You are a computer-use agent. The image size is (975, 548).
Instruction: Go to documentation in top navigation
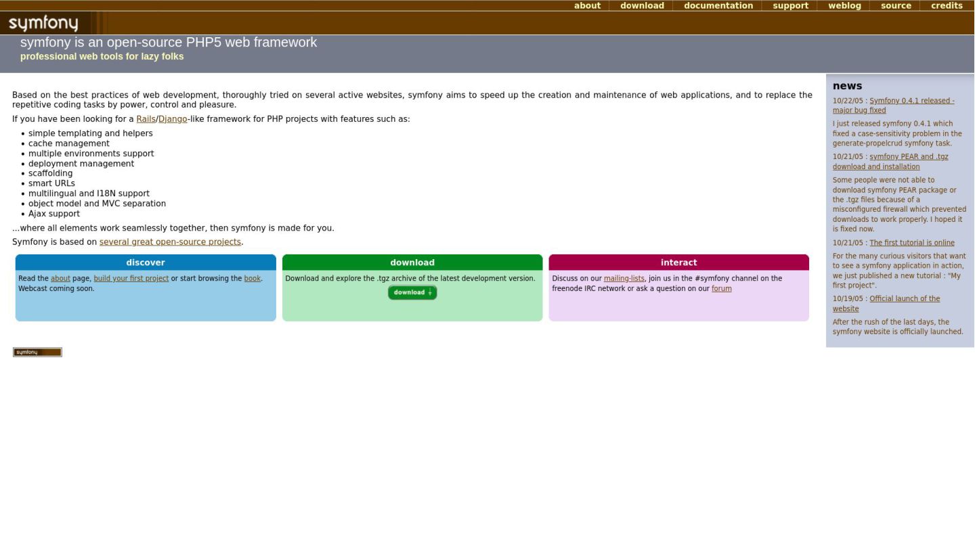point(718,5)
